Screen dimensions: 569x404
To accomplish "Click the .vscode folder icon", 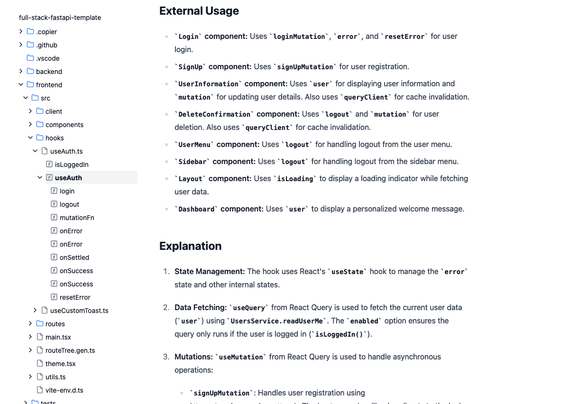I will (x=30, y=58).
